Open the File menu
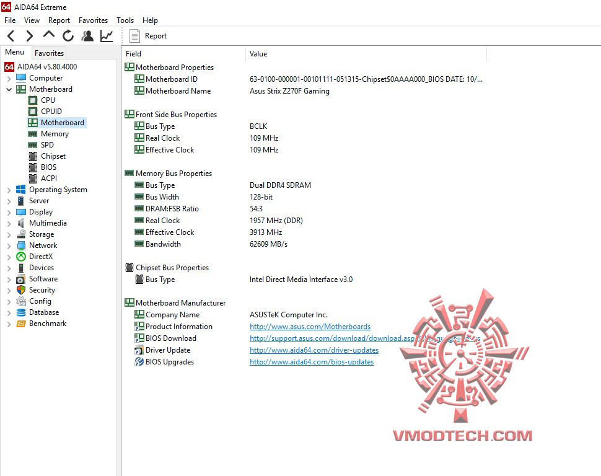Viewport: 601px width, 476px height. coord(10,20)
